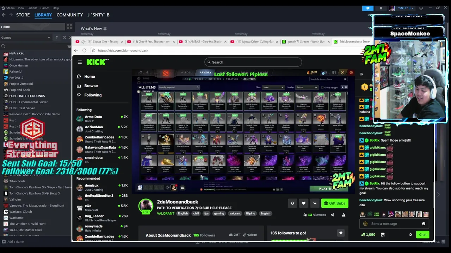Viewport: 451px width, 253px height.
Task: Click the 2daMoonandback channel avatar
Action: click(146, 206)
